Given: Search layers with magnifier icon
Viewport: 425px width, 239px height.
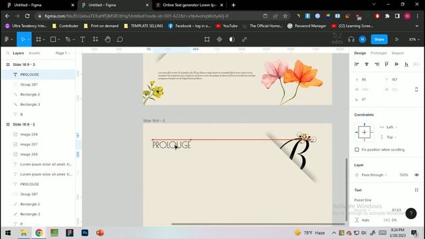Looking at the screenshot, I should [x=8, y=53].
